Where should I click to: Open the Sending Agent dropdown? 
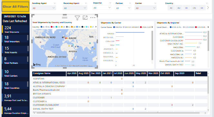(x=44, y=8)
